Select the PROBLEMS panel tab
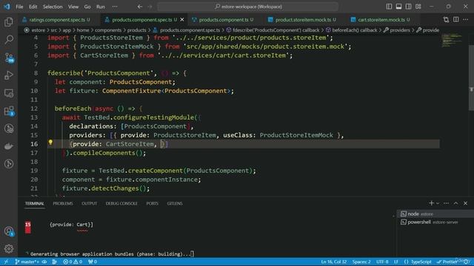Viewport: 474px width, 266px height. (63, 204)
